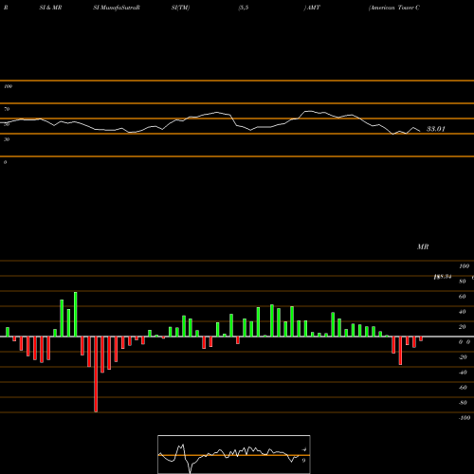Click the MR axis label 60

(x=463, y=297)
